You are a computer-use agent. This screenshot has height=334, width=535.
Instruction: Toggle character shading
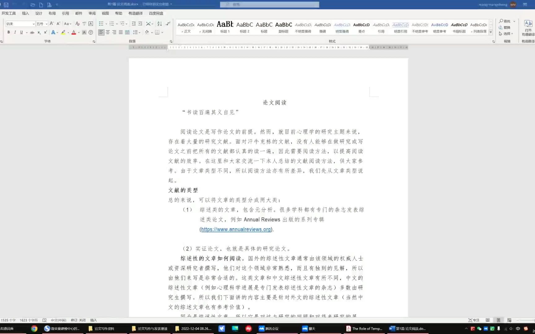click(84, 32)
